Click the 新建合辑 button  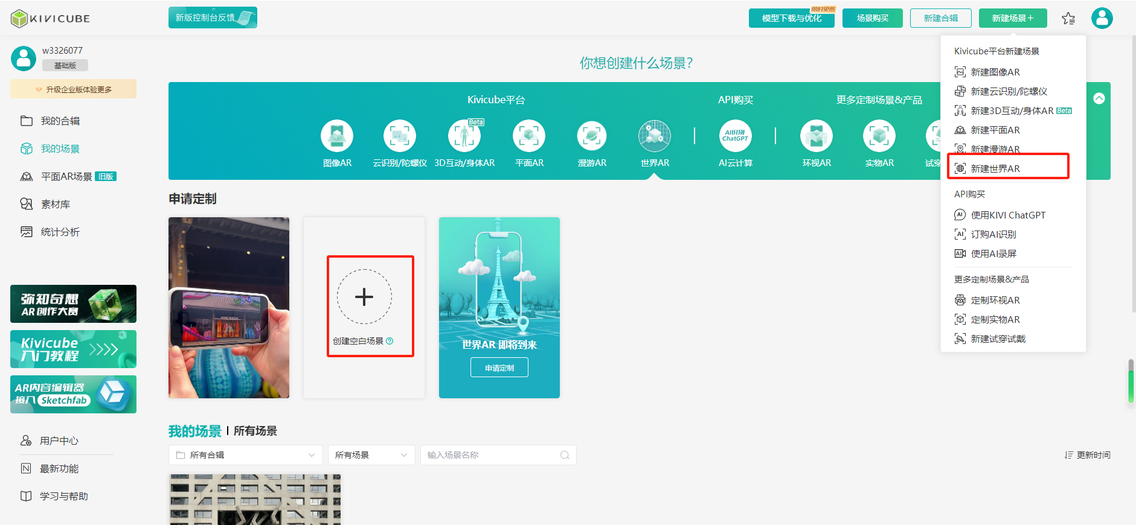(x=940, y=18)
